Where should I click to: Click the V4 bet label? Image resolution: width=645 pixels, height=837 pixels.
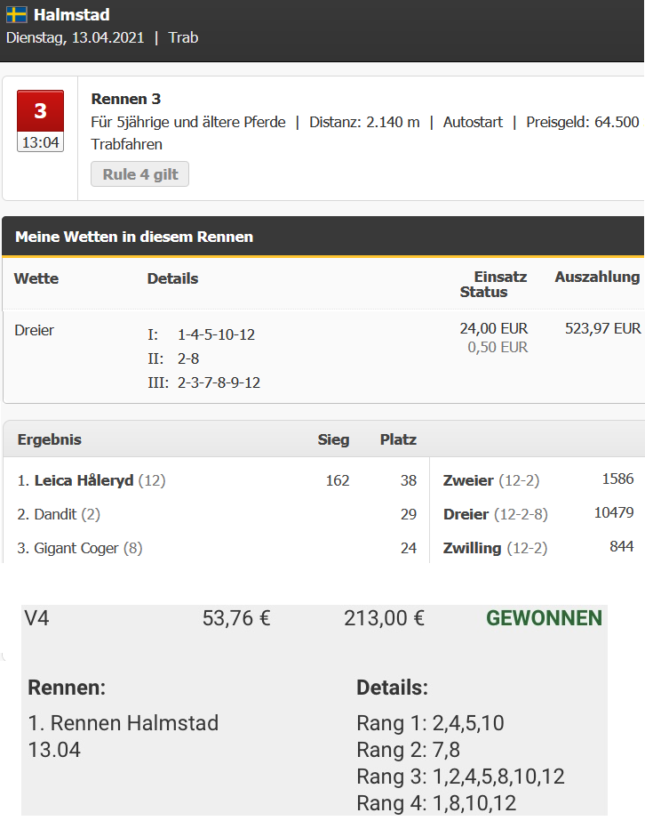tap(36, 618)
